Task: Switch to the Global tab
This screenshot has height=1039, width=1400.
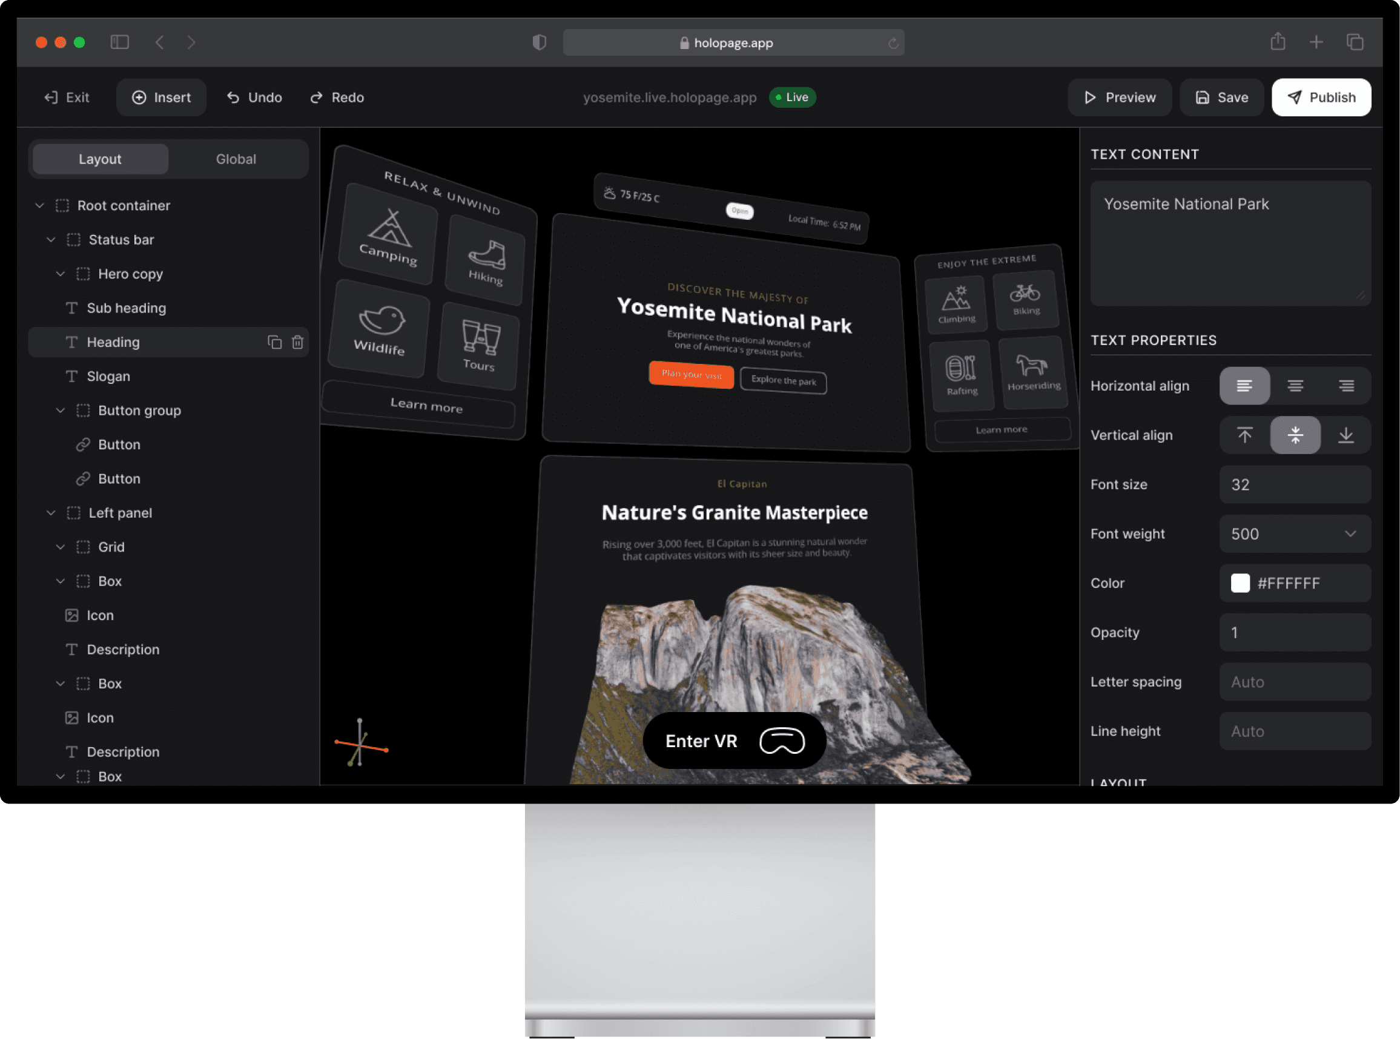Action: click(236, 159)
